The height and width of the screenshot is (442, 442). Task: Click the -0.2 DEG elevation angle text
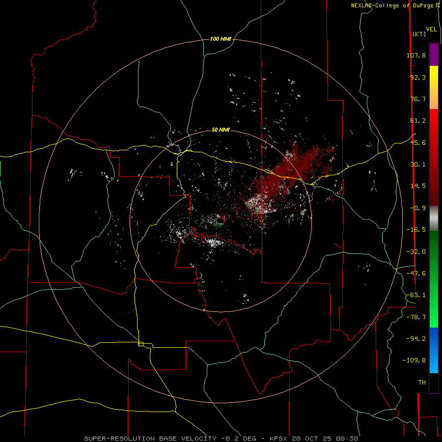(x=239, y=439)
